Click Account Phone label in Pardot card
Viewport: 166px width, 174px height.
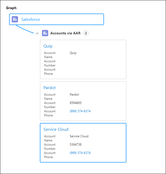pos(50,113)
